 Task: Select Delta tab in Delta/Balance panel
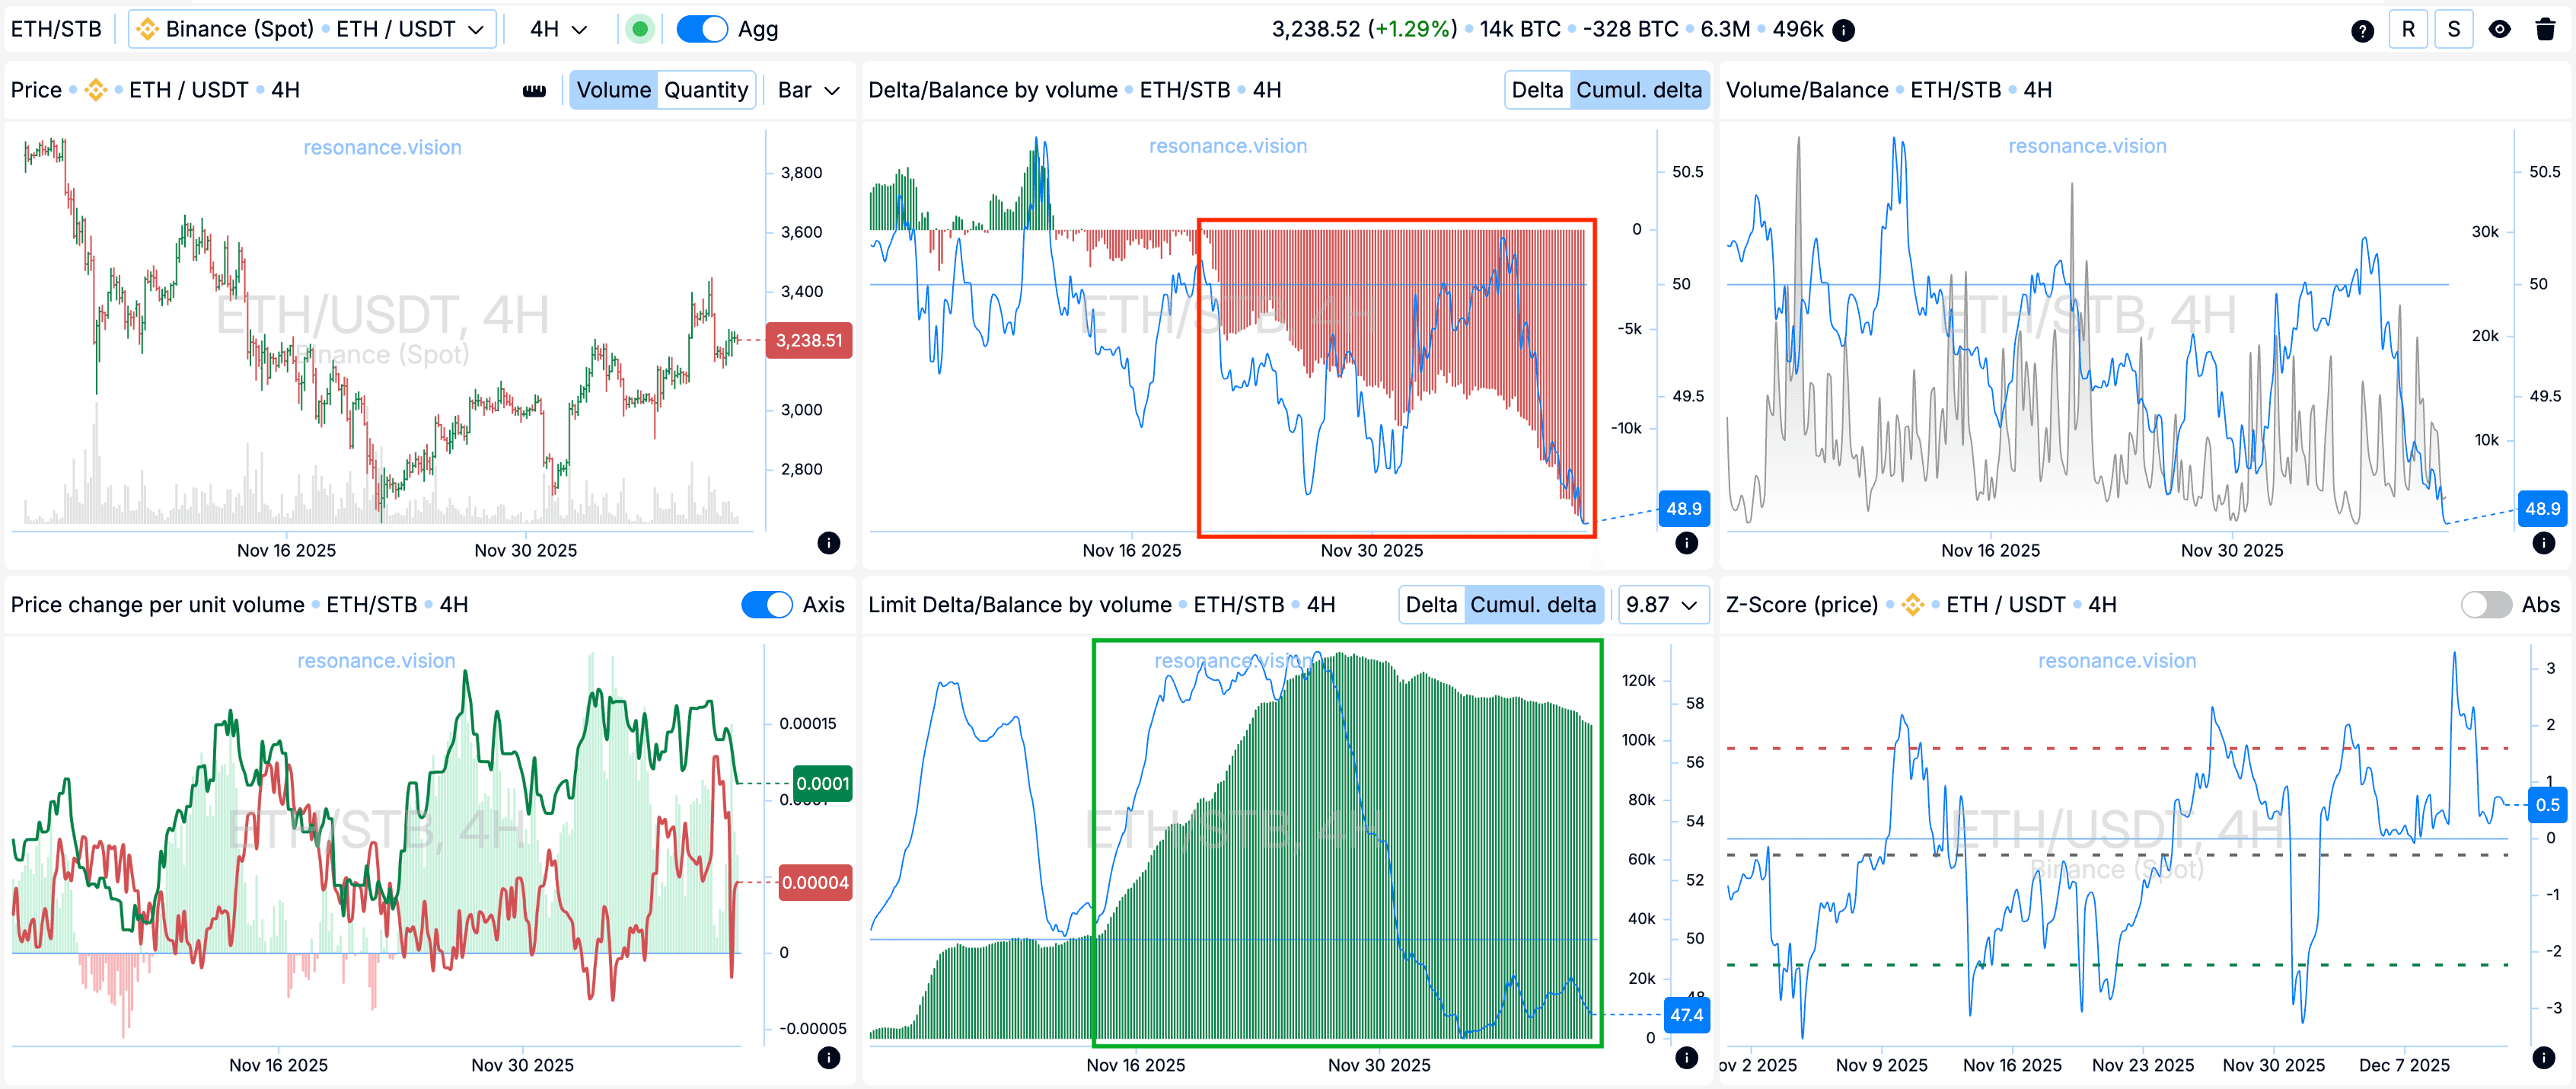point(1537,90)
